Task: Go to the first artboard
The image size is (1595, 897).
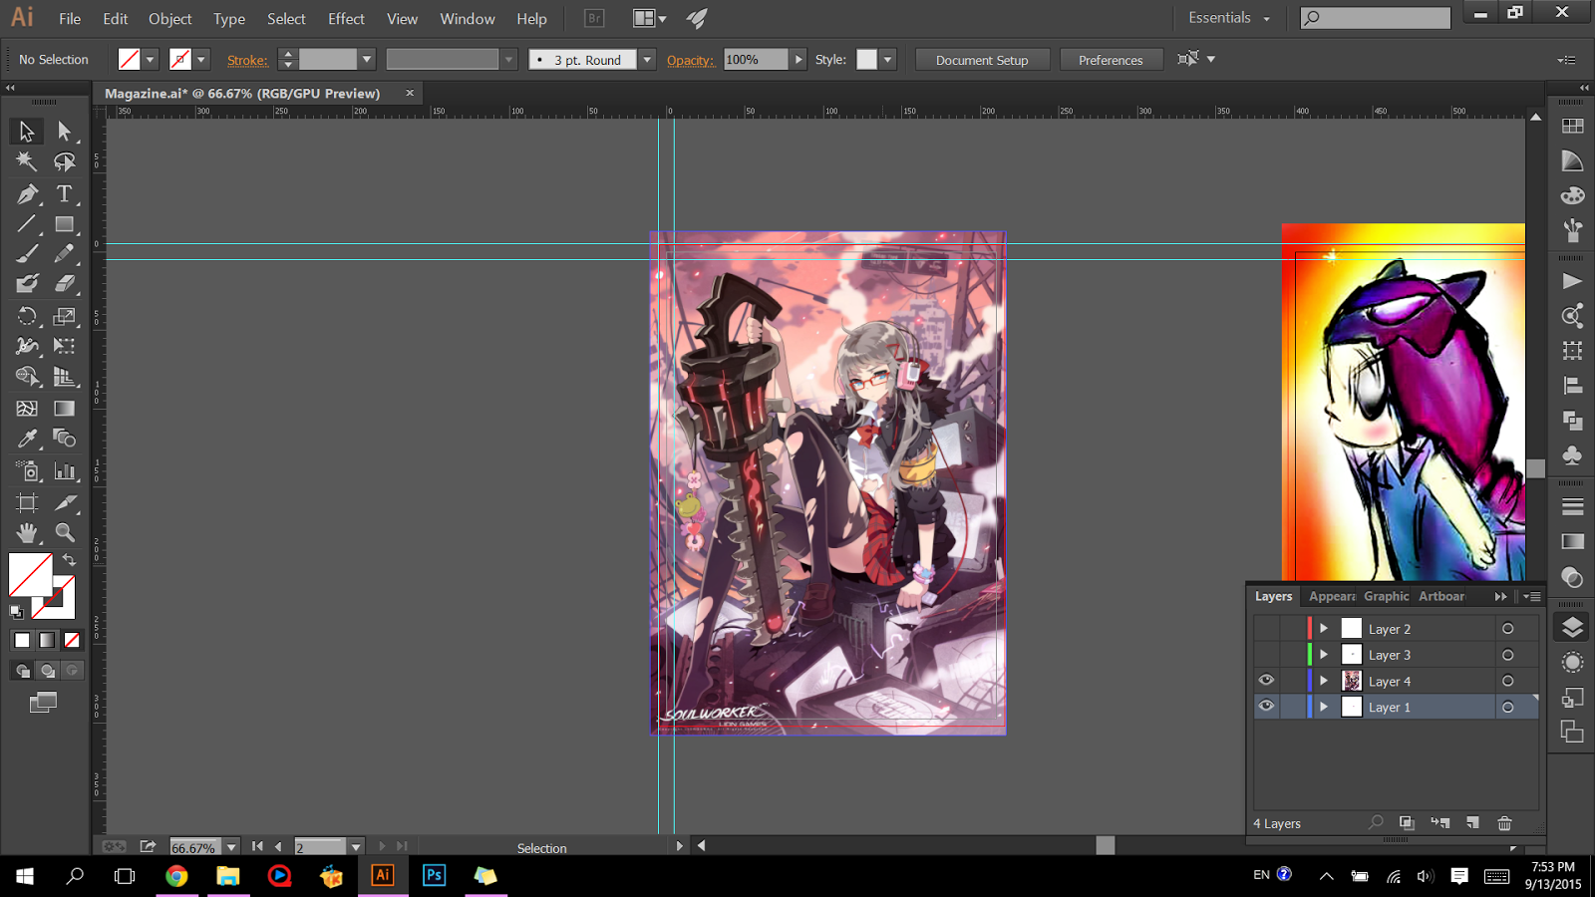Action: [x=257, y=846]
